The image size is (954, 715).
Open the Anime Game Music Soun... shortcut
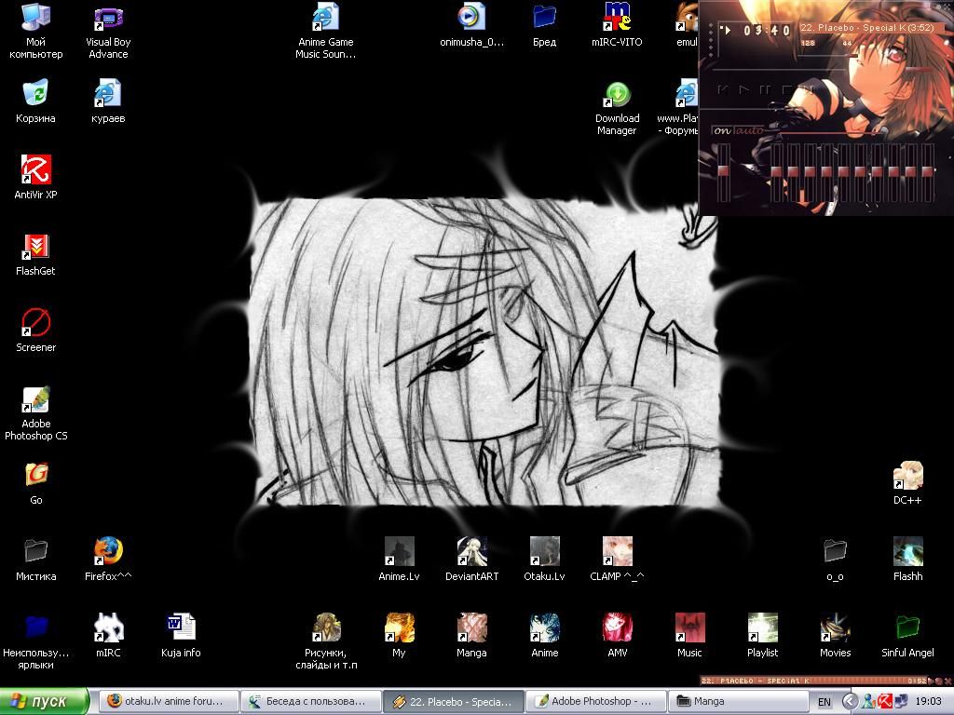coord(325,32)
